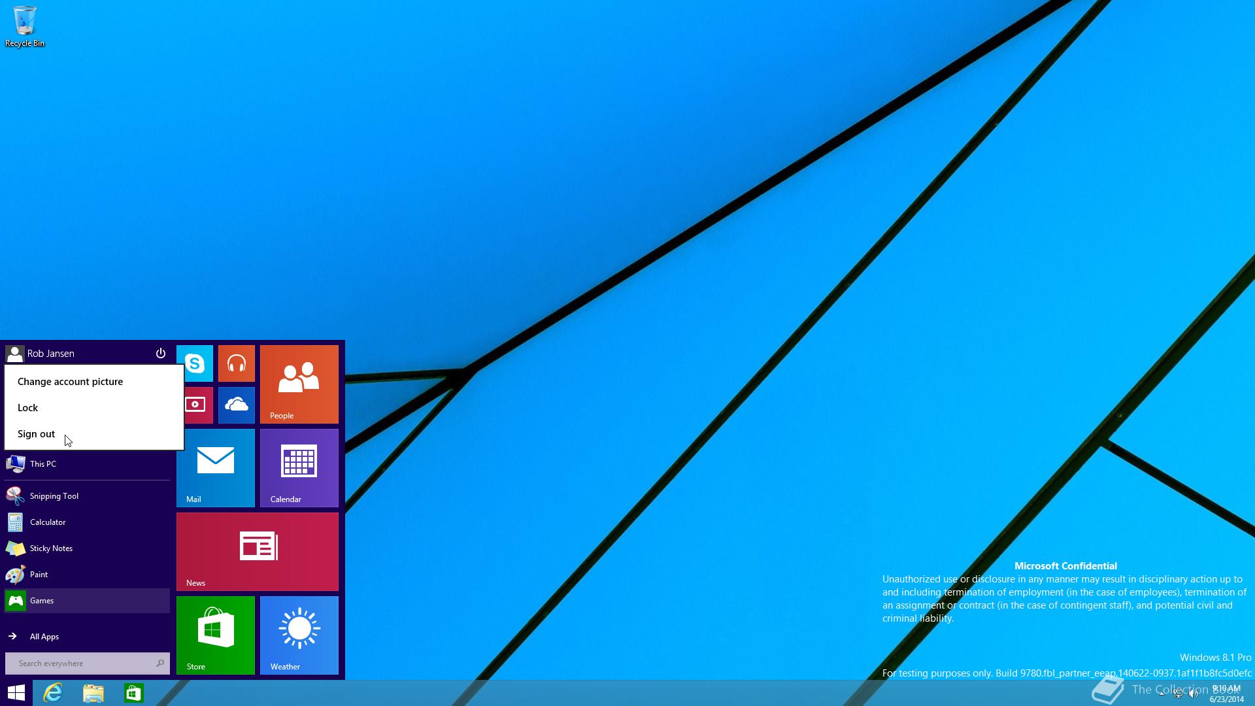Image resolution: width=1255 pixels, height=706 pixels.
Task: Select Sign out from account menu
Action: point(94,434)
